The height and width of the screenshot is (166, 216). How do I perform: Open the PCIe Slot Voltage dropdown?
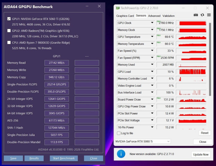coord(152,120)
